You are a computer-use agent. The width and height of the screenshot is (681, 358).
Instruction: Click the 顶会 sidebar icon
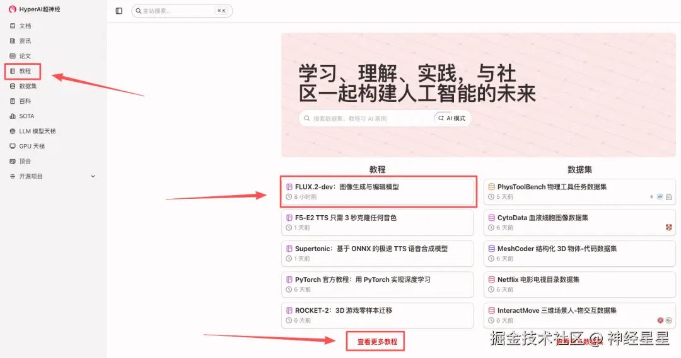click(13, 161)
